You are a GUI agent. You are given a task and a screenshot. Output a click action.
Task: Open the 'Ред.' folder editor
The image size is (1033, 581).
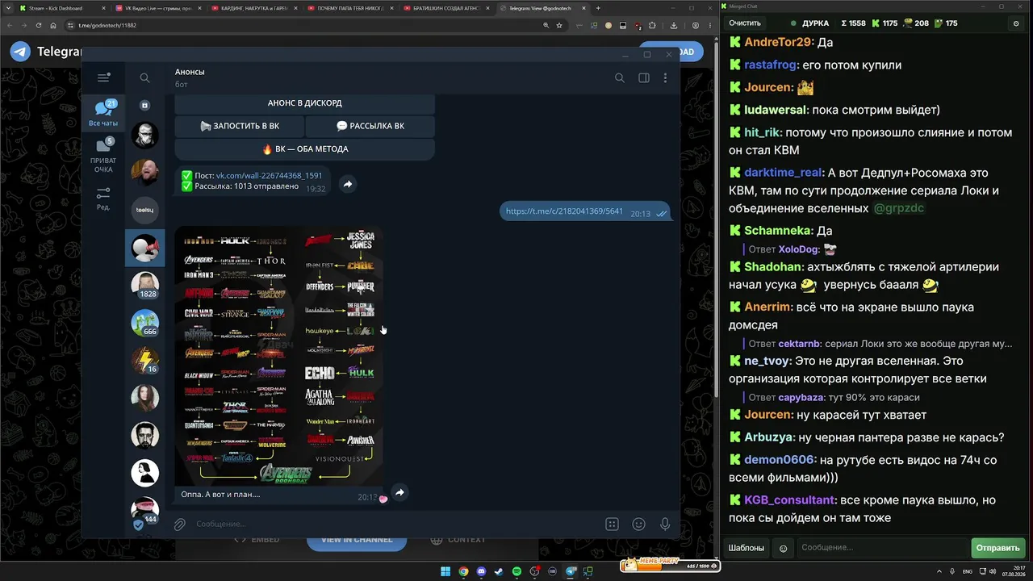click(103, 199)
